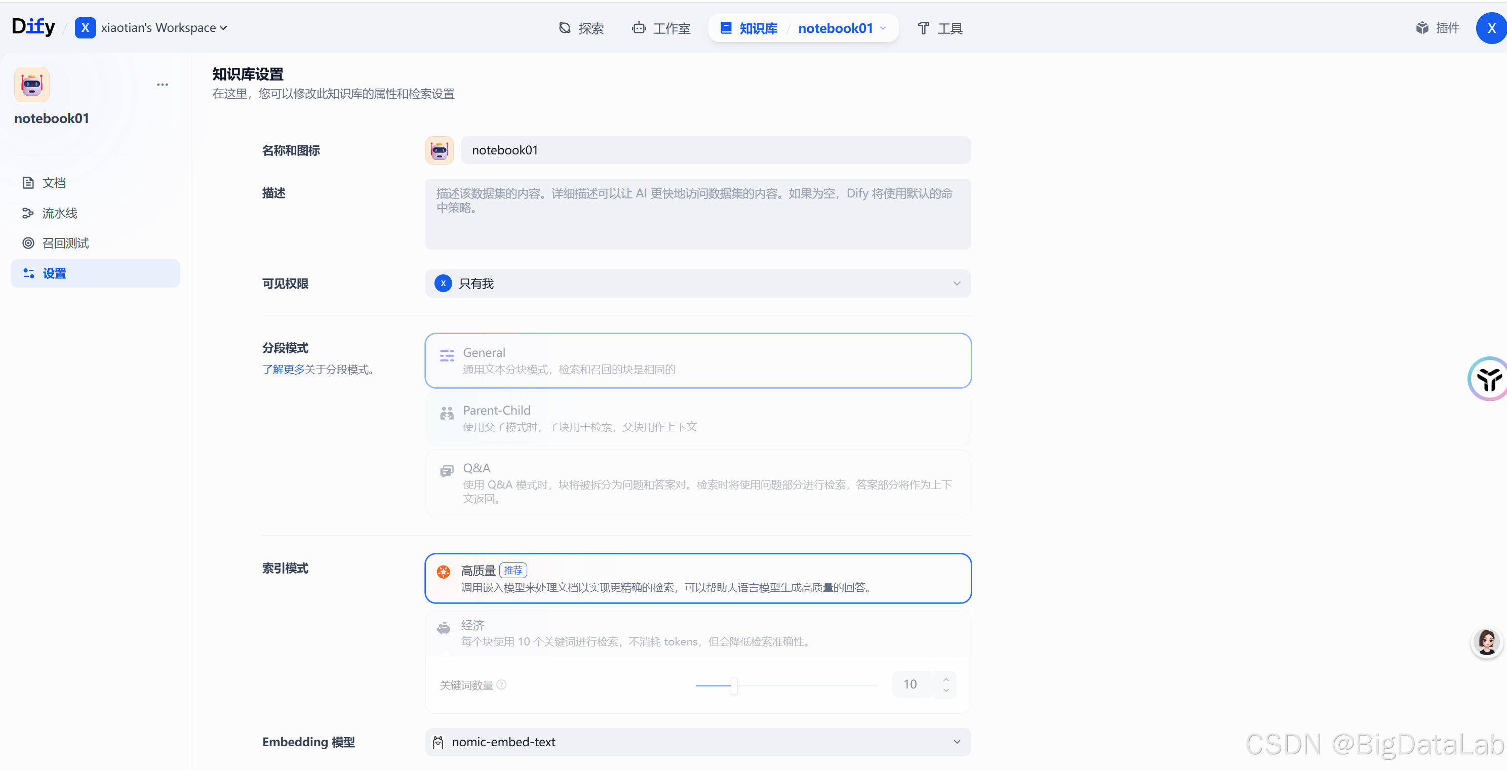Click the 描述 description text area
1507x770 pixels.
(x=698, y=214)
